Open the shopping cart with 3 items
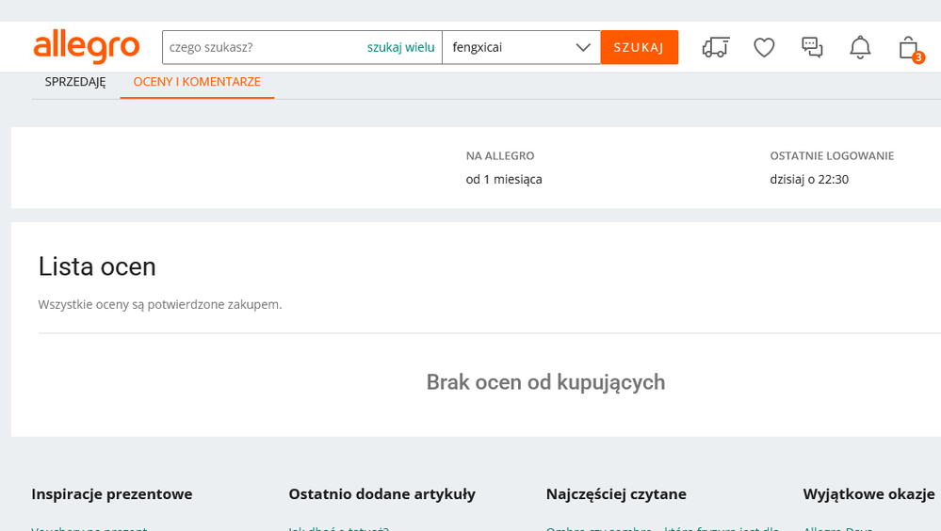This screenshot has height=531, width=941. click(x=909, y=48)
